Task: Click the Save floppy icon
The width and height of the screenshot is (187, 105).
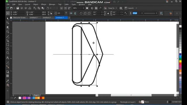Action: pyautogui.click(x=18, y=8)
